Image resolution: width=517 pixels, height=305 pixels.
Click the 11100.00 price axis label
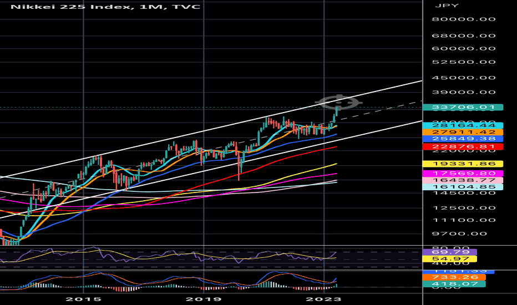pyautogui.click(x=464, y=220)
